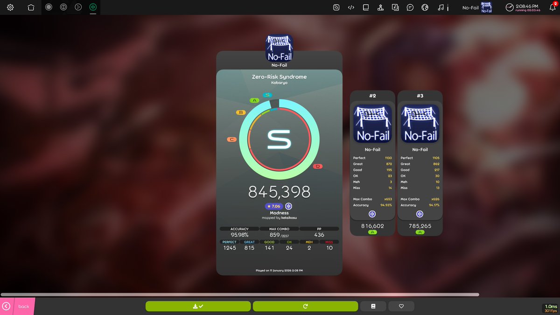
Task: Select the osu! standard ruleset icon
Action: tap(49, 7)
